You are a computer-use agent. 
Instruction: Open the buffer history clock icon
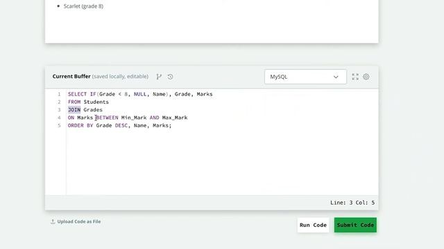170,77
